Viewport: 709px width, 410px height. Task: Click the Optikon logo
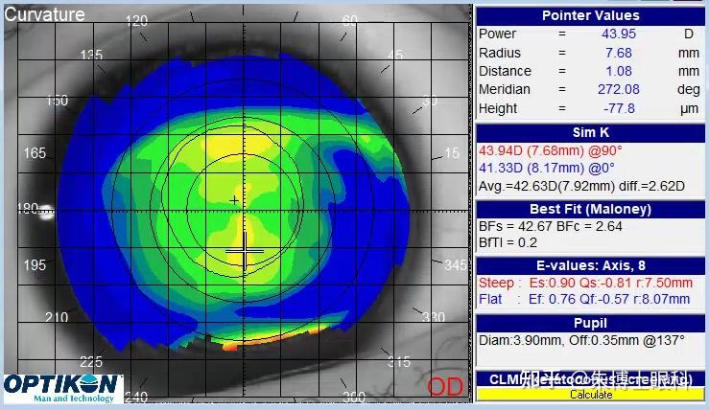(x=63, y=388)
